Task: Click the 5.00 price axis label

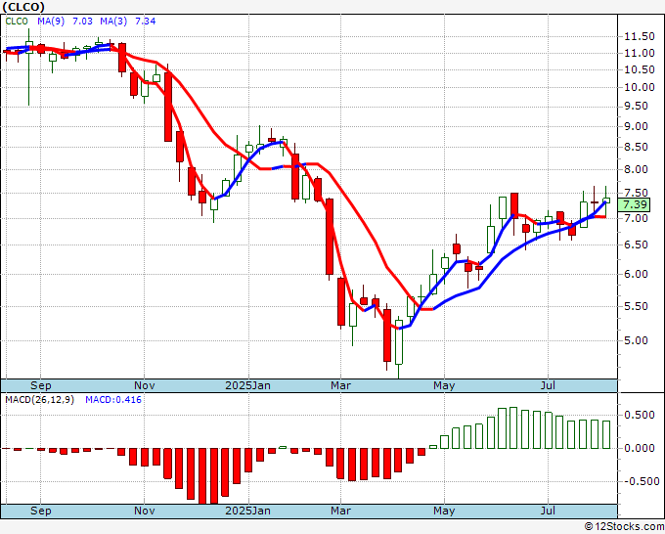Action: pos(637,340)
